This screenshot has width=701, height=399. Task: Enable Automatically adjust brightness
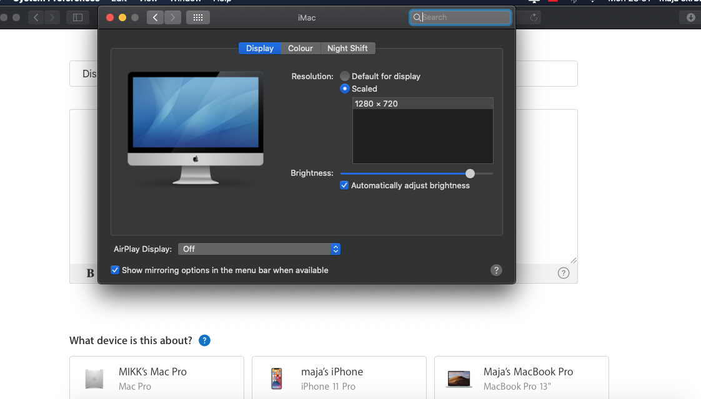pos(344,185)
